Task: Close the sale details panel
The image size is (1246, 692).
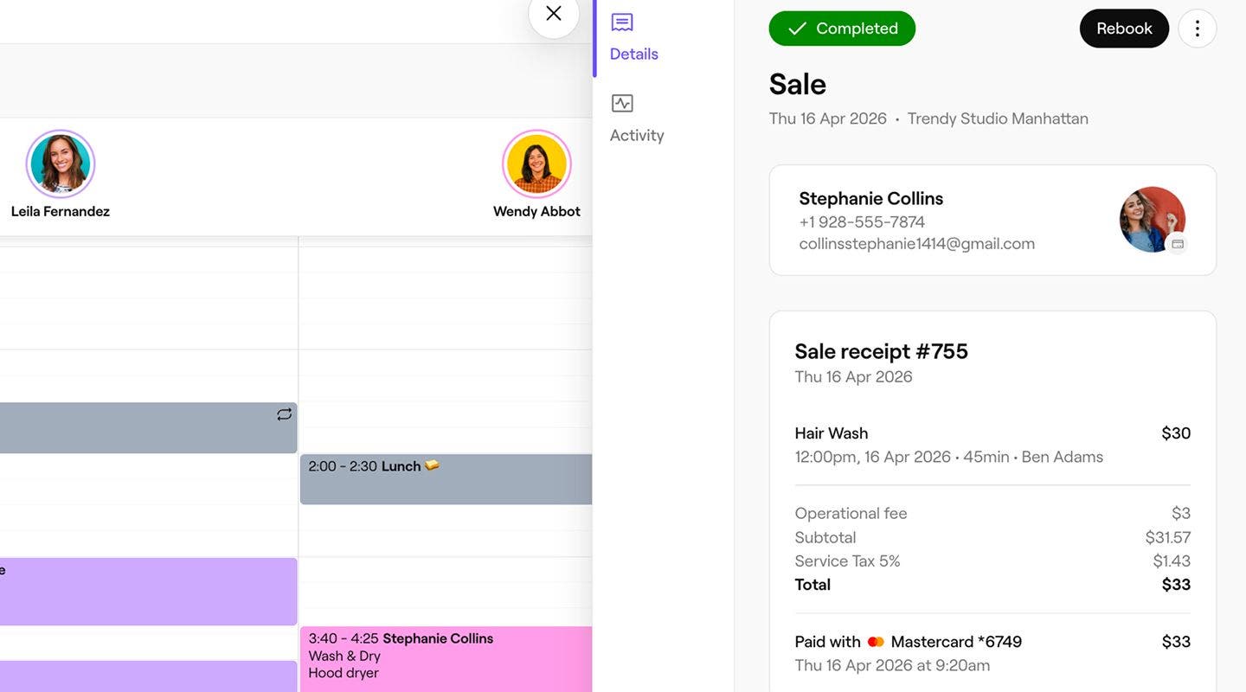Action: (x=554, y=14)
